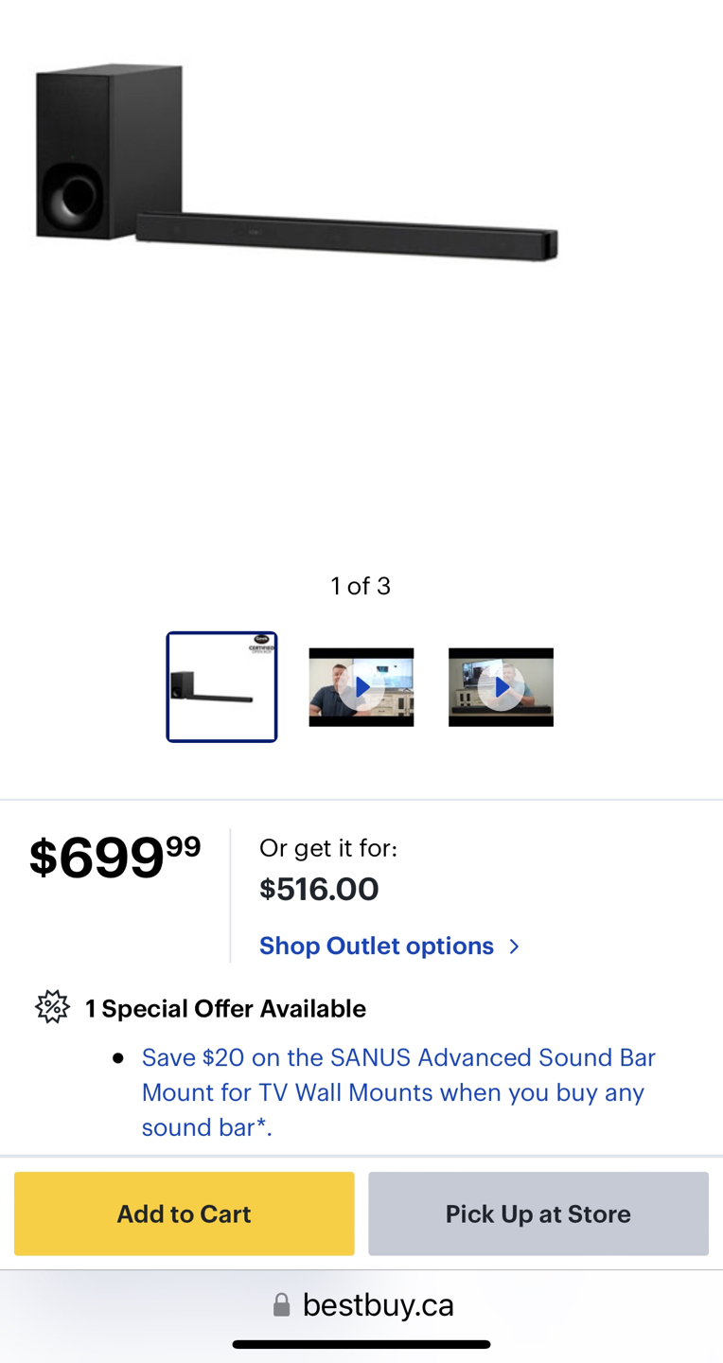Tap the padlock icon beside bestbuy.ca
Screen dimensions: 723x1363
pos(281,1306)
